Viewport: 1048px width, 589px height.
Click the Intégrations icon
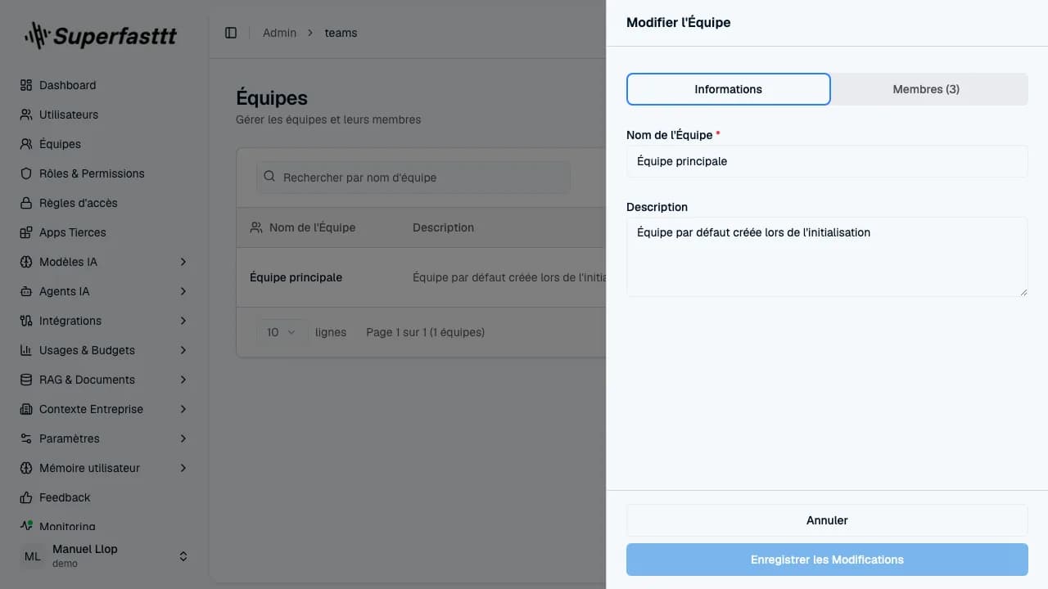click(x=26, y=321)
